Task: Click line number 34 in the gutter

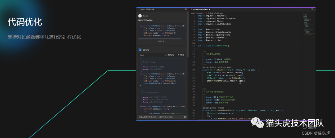Action: tap(194, 110)
